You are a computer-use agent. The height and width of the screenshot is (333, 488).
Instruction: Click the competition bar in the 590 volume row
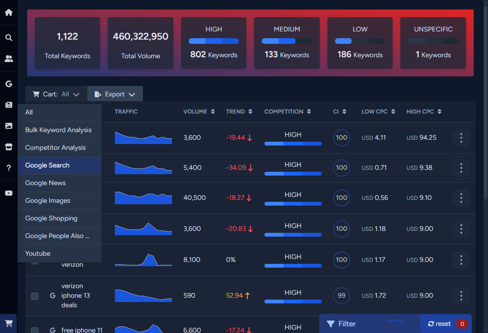point(293,302)
